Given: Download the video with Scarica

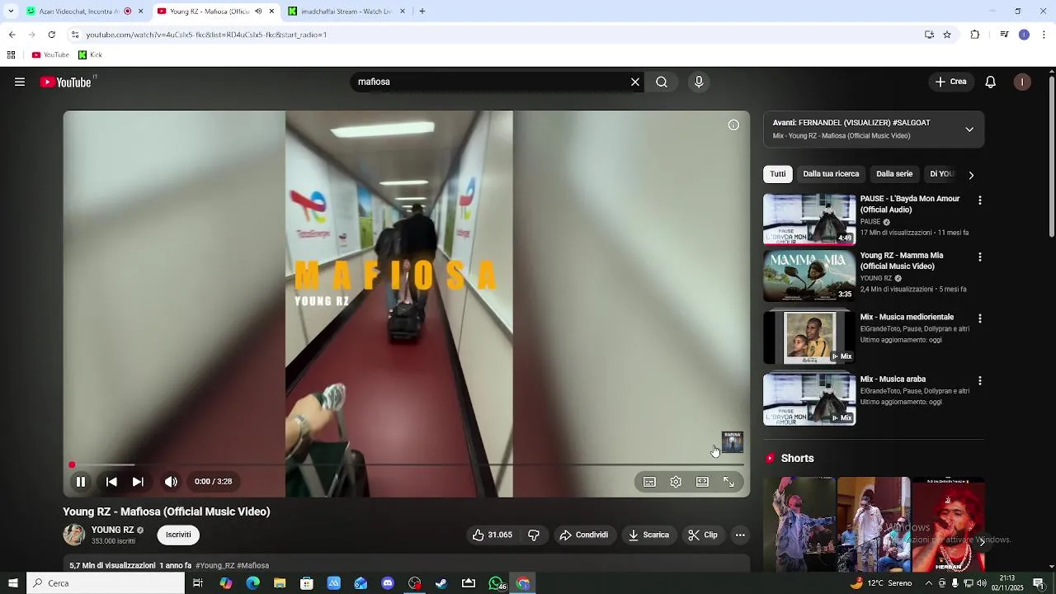Looking at the screenshot, I should click(648, 535).
